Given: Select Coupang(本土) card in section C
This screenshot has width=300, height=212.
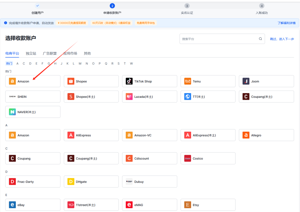Looking at the screenshot, I should pyautogui.click(x=91, y=159).
